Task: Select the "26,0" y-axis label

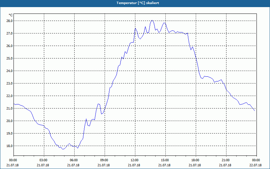Action: tap(9, 46)
